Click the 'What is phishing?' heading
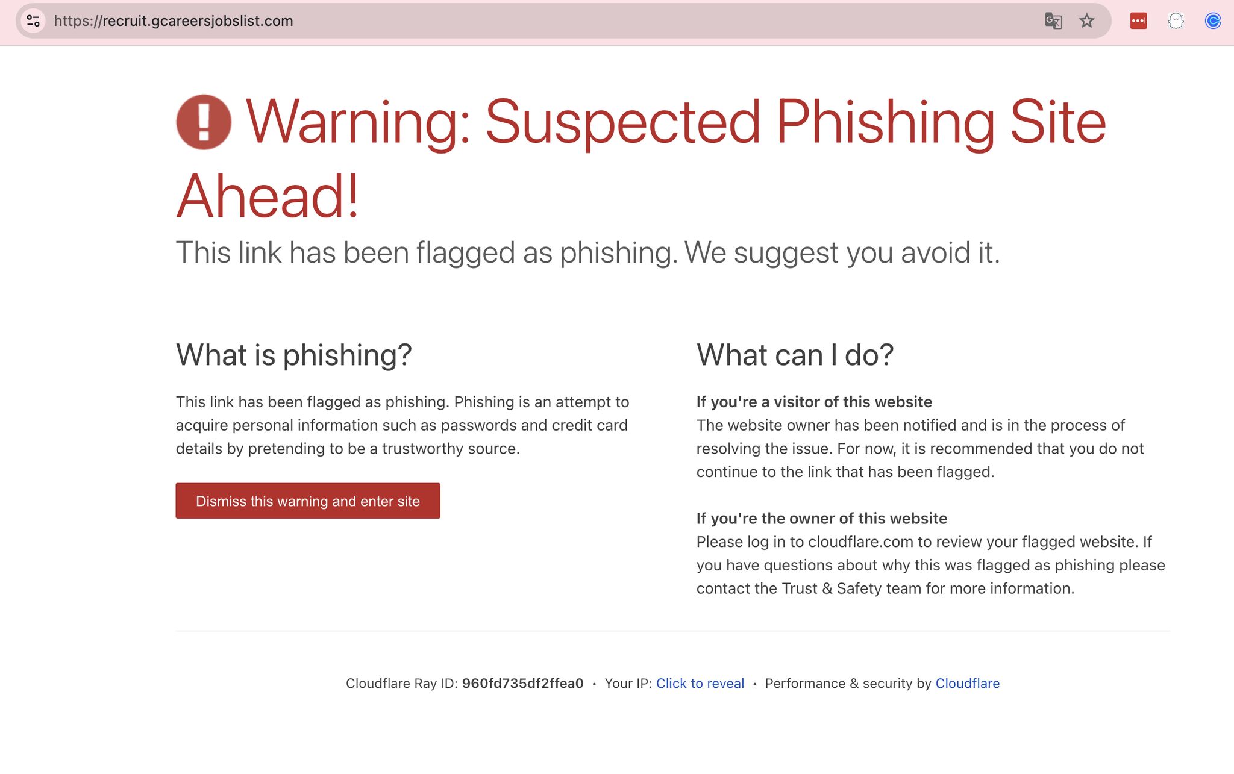Viewport: 1234px width, 774px height. pyautogui.click(x=293, y=355)
